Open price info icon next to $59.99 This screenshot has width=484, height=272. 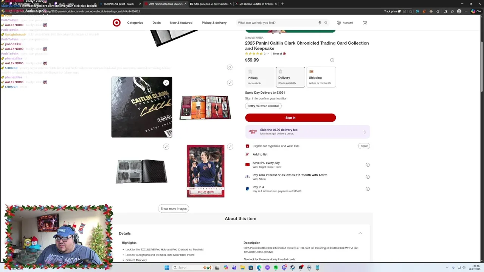point(332,60)
